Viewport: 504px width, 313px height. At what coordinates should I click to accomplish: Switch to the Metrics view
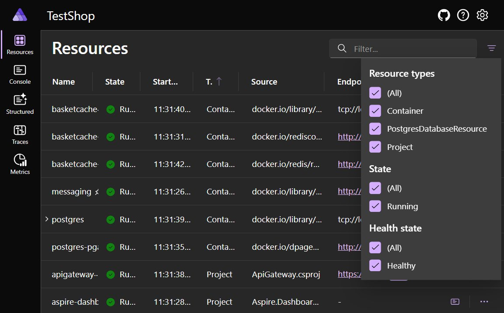20,164
